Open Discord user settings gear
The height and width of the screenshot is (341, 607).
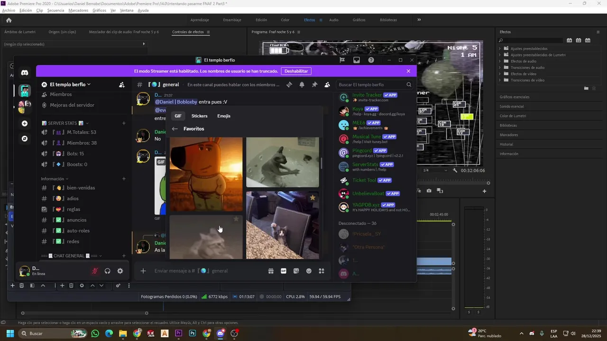[120, 271]
